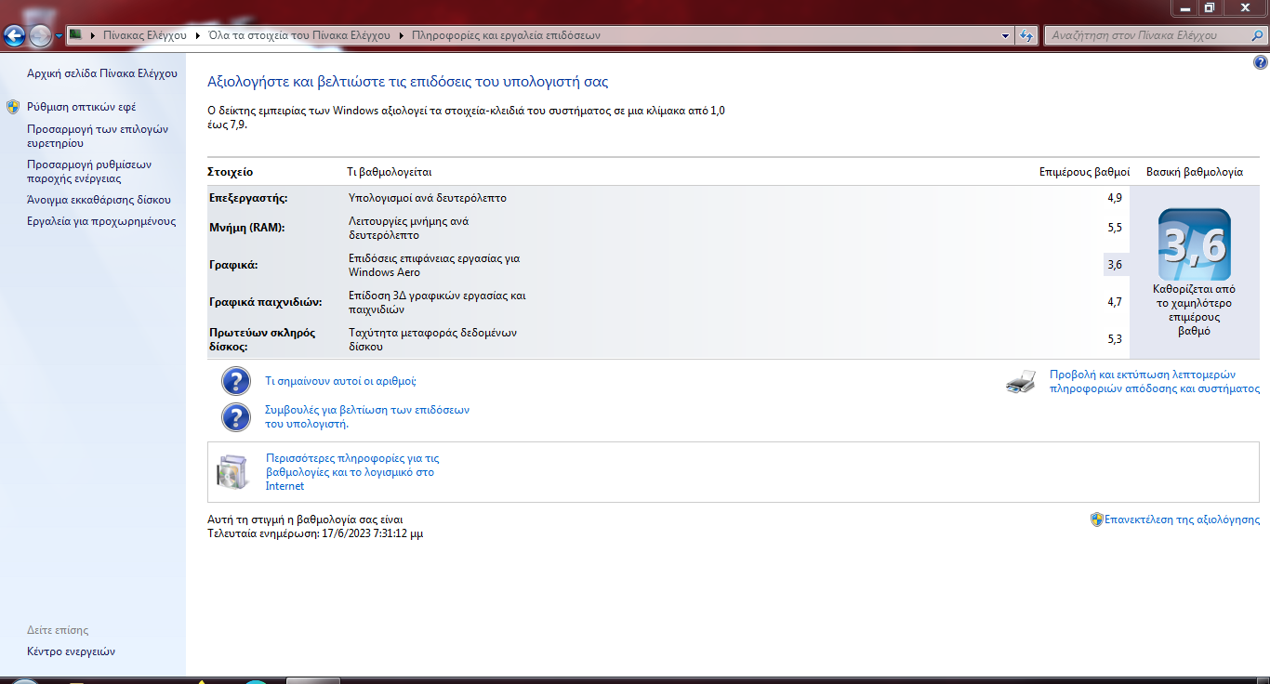Viewport: 1270px width, 684px height.
Task: Open Προσαρμογή ρυθμίσεων παροχής ενέργειας
Action: click(89, 172)
